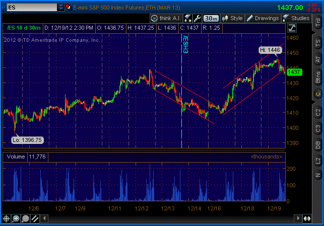Click the -4.00 net change value
Screen dimensions: 324x226
click(311, 5)
